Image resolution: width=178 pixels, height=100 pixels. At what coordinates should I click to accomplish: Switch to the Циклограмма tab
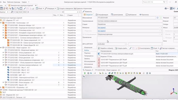[117, 15]
